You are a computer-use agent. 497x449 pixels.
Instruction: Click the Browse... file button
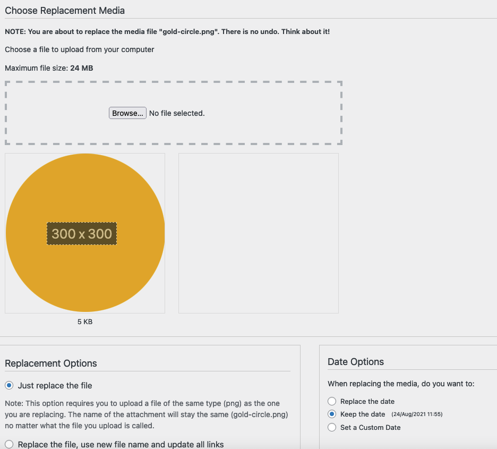point(127,113)
